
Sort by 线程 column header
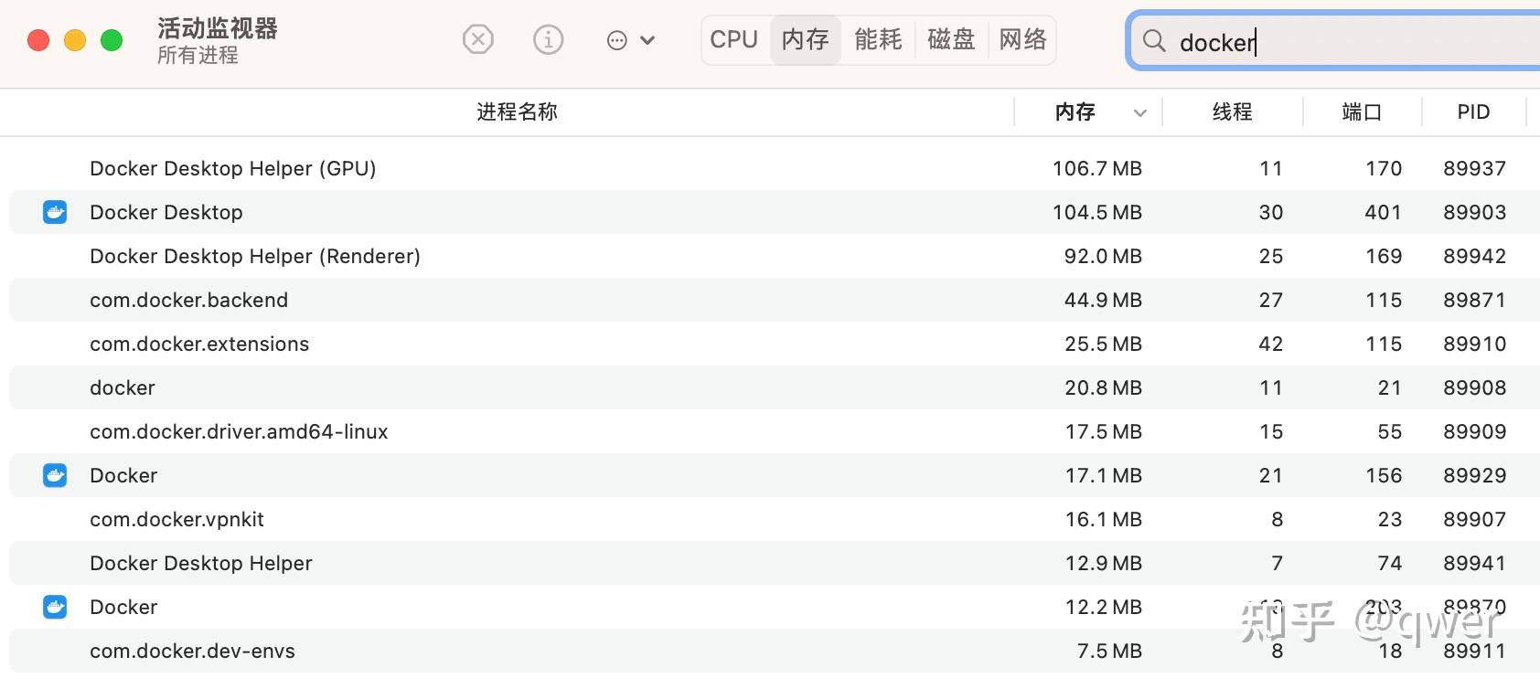(1232, 111)
